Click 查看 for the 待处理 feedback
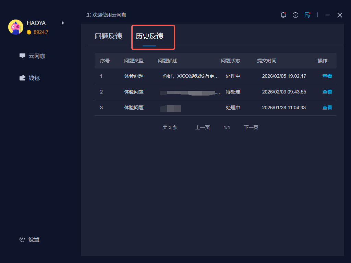The height and width of the screenshot is (263, 351). (327, 92)
